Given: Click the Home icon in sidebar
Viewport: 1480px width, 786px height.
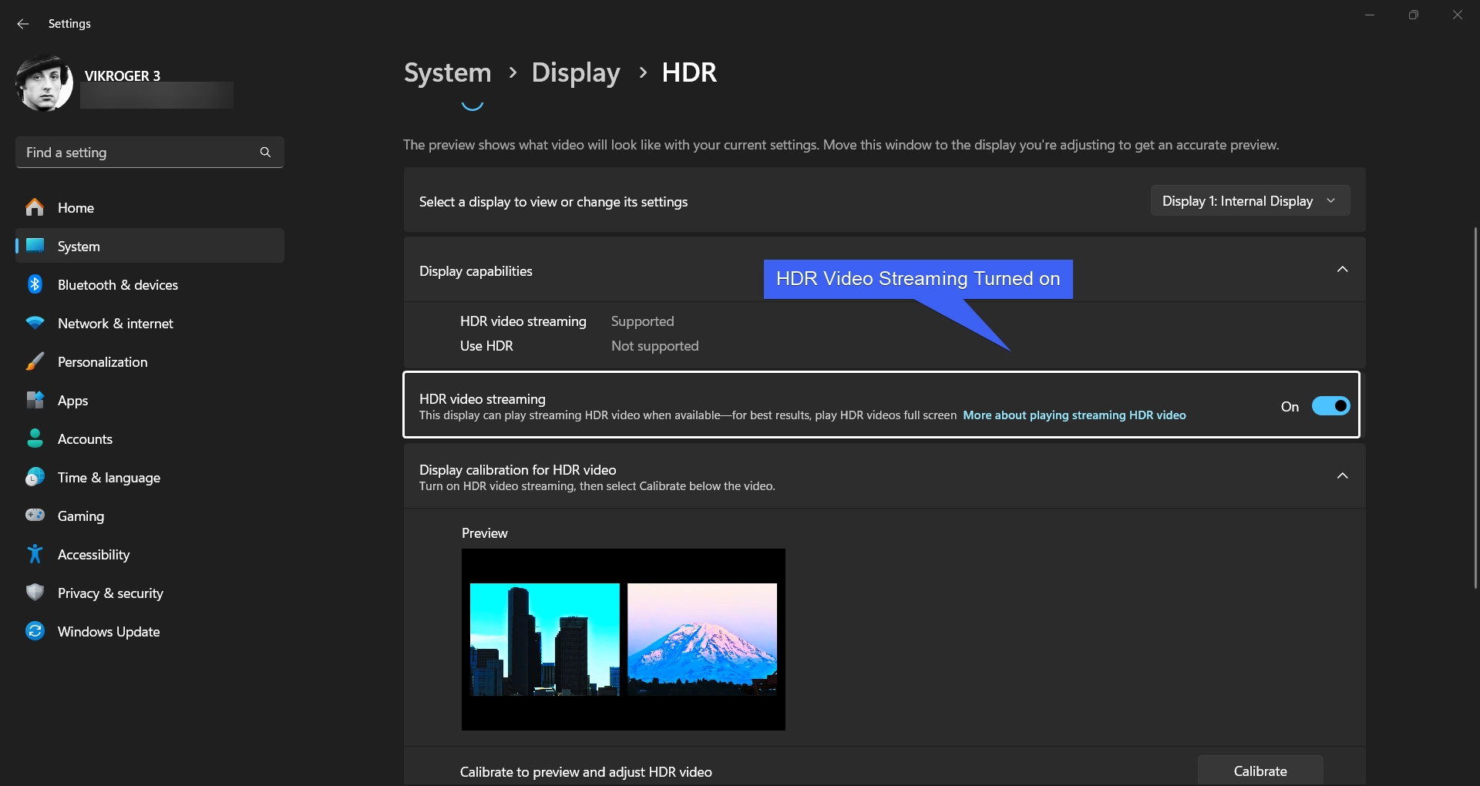Looking at the screenshot, I should 35,207.
